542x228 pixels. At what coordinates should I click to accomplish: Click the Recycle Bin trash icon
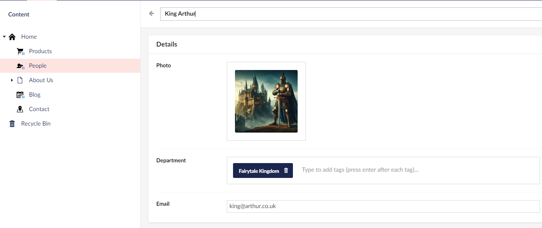tap(12, 124)
